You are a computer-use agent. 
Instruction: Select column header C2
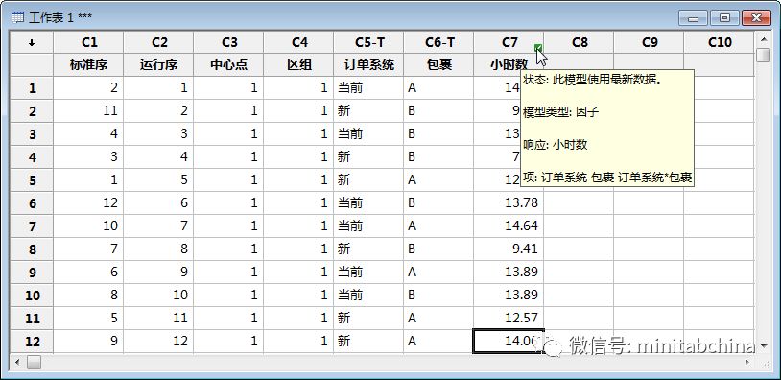click(x=159, y=43)
